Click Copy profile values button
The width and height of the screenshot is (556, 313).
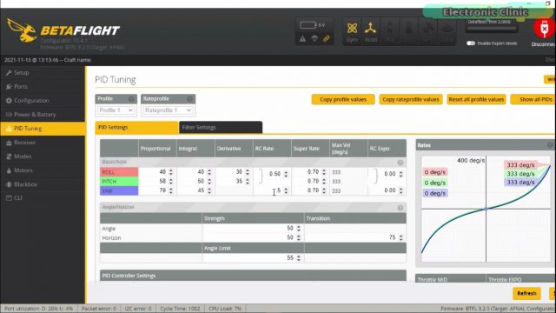click(343, 100)
